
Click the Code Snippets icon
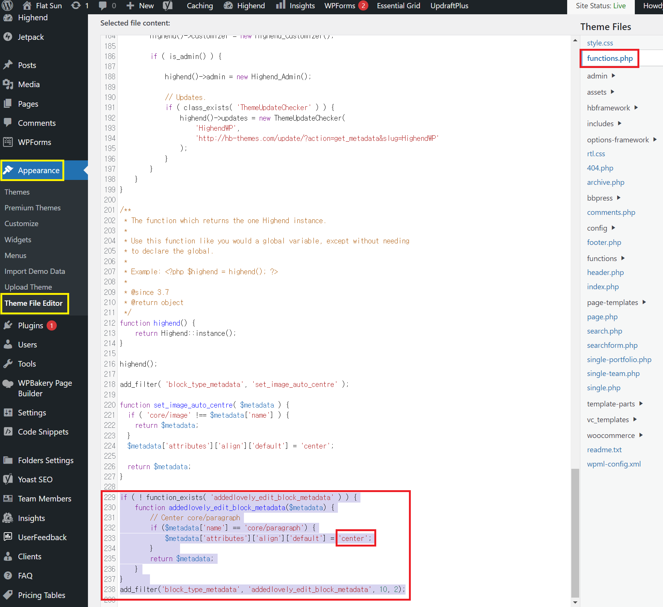click(x=8, y=432)
